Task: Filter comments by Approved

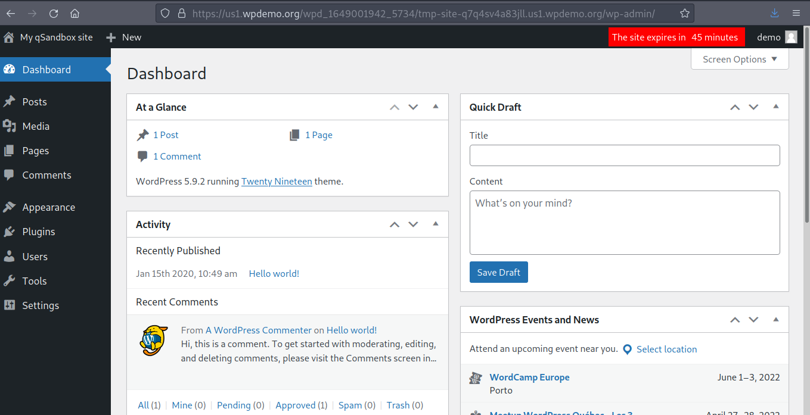Action: [296, 405]
